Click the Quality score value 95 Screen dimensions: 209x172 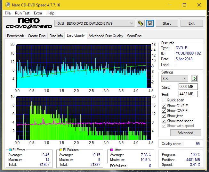point(198,144)
